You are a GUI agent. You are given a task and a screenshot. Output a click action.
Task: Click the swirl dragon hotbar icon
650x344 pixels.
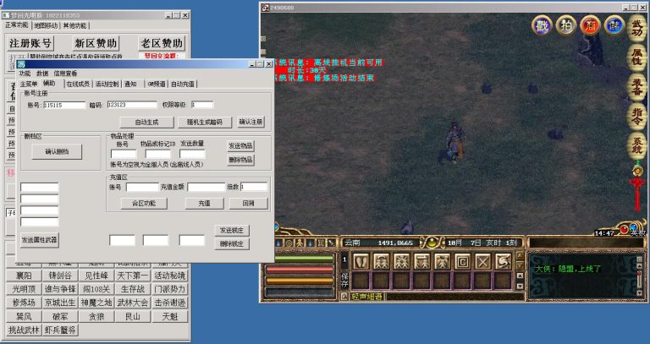(x=503, y=261)
